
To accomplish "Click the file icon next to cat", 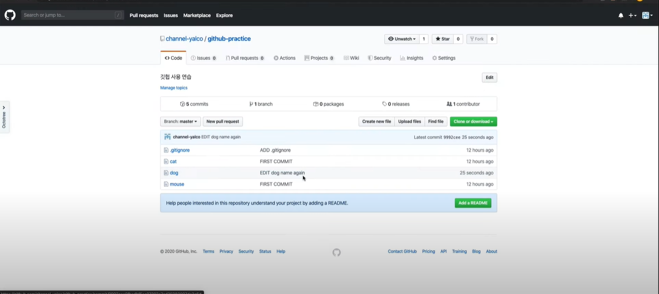I will point(166,161).
